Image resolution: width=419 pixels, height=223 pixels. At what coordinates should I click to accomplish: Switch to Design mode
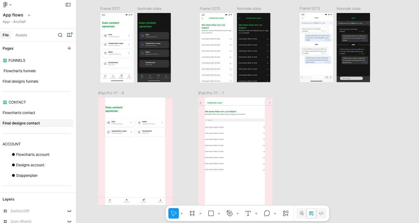pos(311,213)
